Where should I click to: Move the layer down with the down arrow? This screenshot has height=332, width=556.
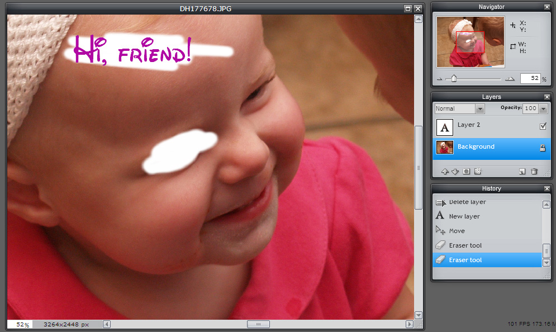pyautogui.click(x=455, y=172)
